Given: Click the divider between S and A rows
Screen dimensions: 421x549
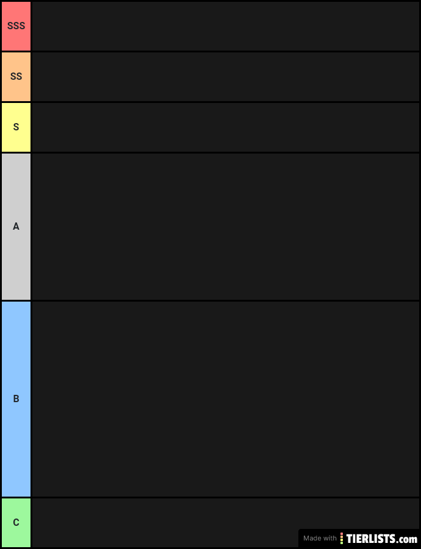Looking at the screenshot, I should click(x=210, y=153).
